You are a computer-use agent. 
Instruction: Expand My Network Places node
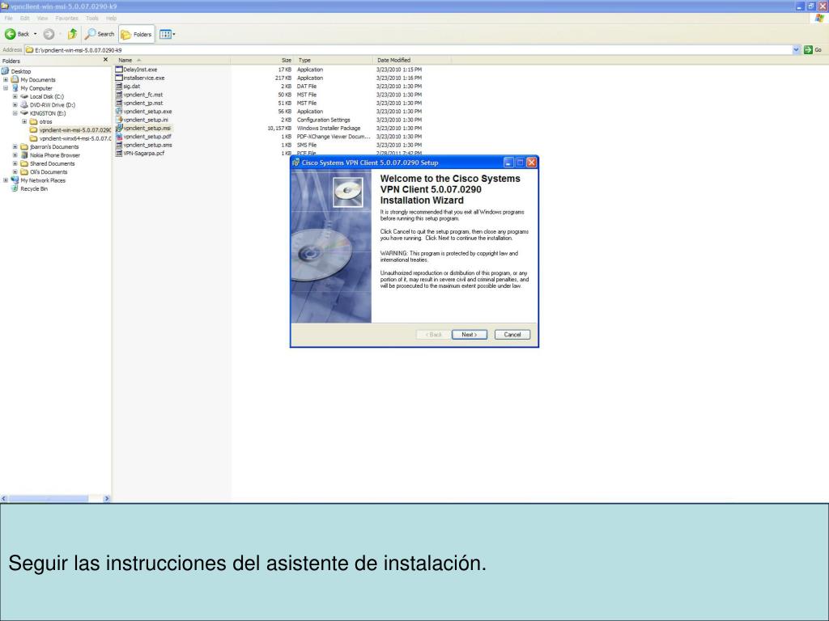(6, 180)
